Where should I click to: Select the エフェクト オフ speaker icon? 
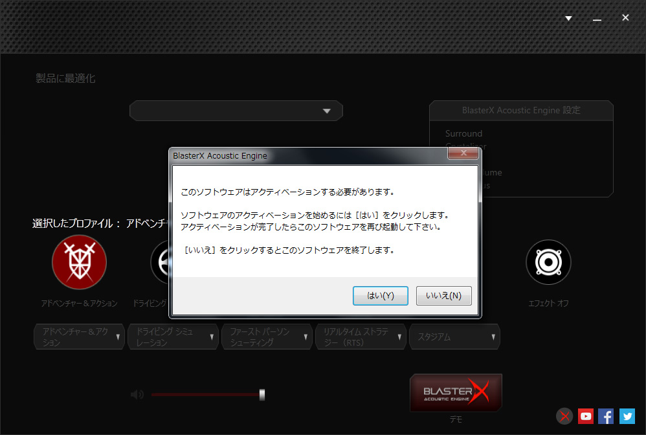pyautogui.click(x=548, y=262)
